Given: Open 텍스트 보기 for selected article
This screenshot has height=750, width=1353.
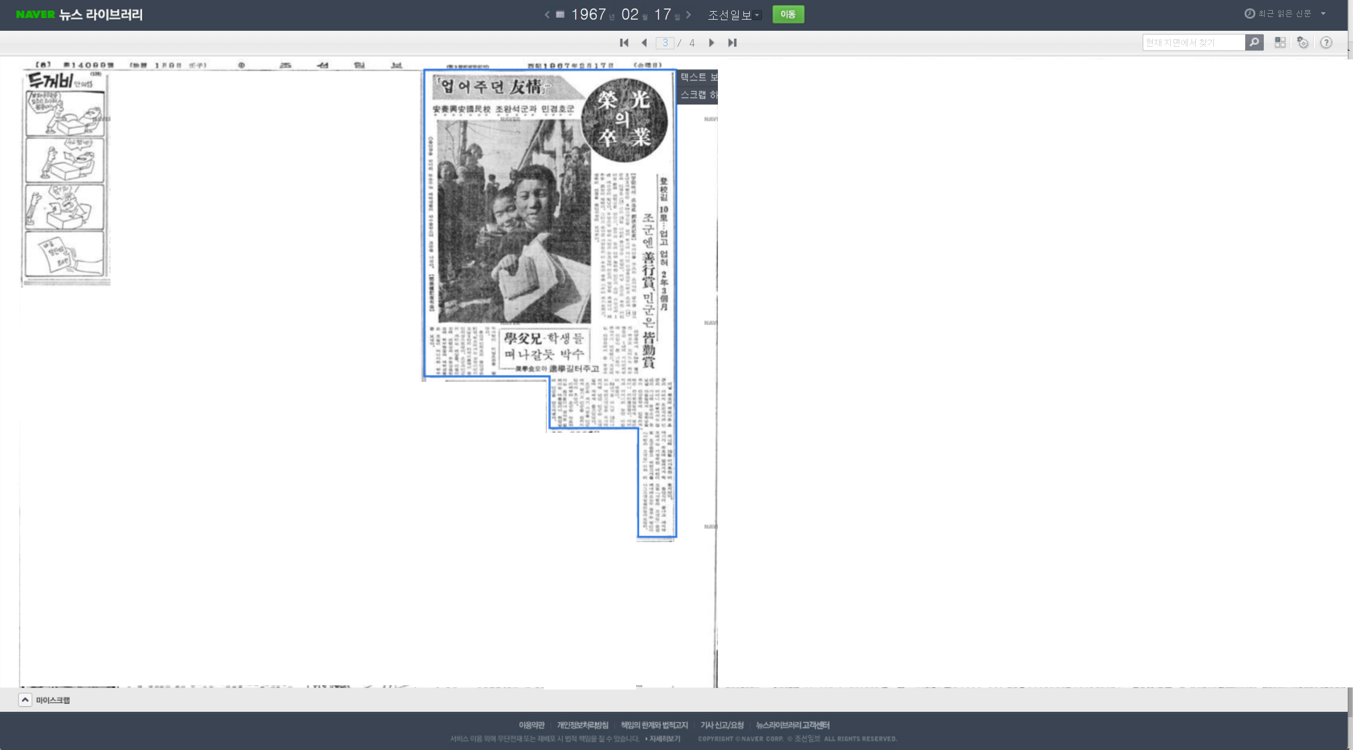Looking at the screenshot, I should pyautogui.click(x=698, y=77).
